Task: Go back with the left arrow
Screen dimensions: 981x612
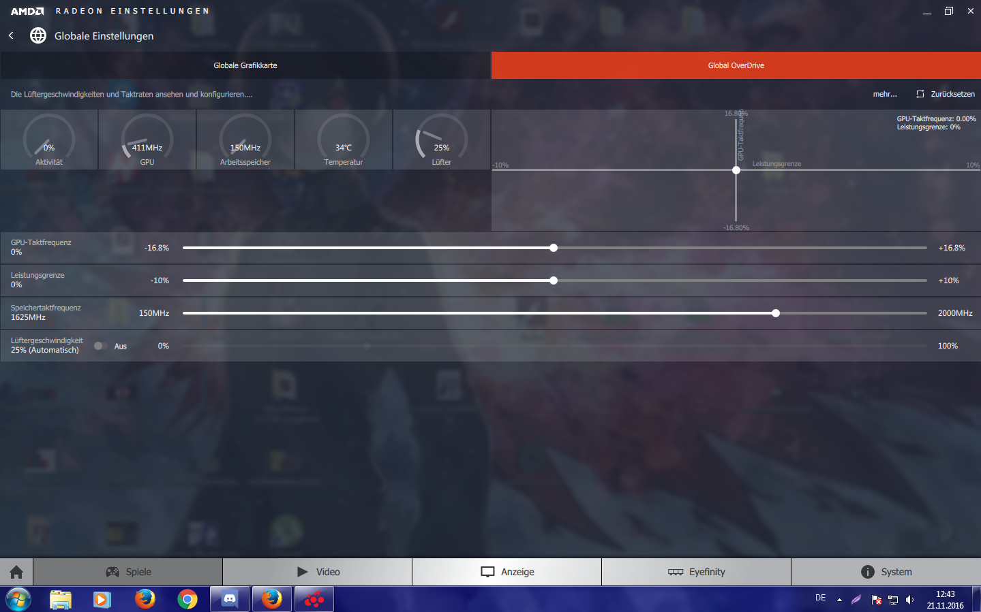Action: (11, 35)
